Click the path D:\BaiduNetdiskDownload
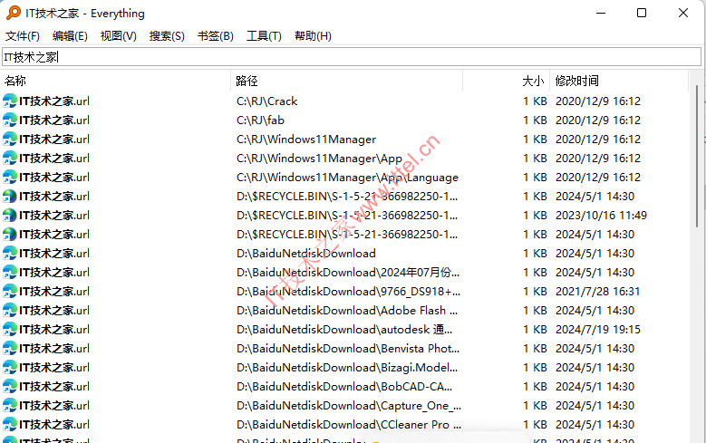The height and width of the screenshot is (443, 706). pyautogui.click(x=306, y=254)
